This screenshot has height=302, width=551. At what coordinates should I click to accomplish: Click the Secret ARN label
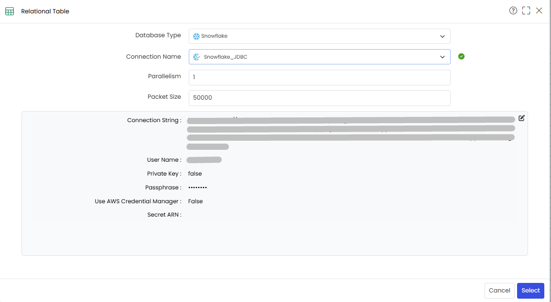(164, 215)
